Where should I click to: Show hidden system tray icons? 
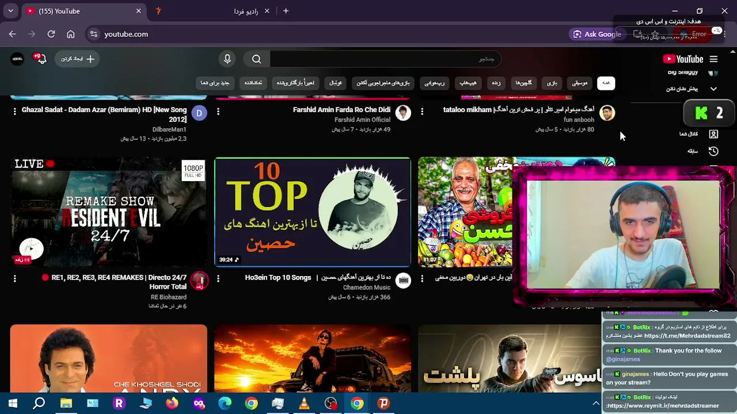(x=596, y=404)
